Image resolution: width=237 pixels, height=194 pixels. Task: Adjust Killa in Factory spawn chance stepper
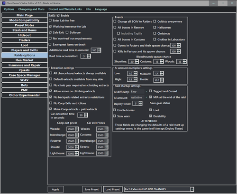click(x=179, y=51)
